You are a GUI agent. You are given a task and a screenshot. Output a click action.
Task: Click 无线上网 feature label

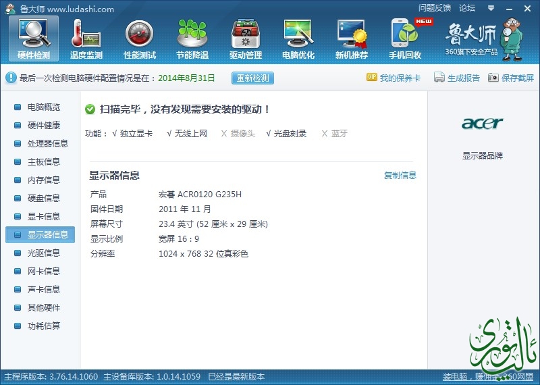[x=190, y=134]
